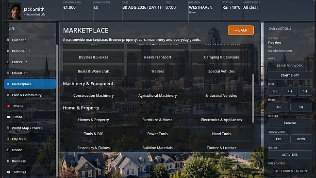Open Homes & Property listings
Screen dimensions: 316x178
[94, 120]
